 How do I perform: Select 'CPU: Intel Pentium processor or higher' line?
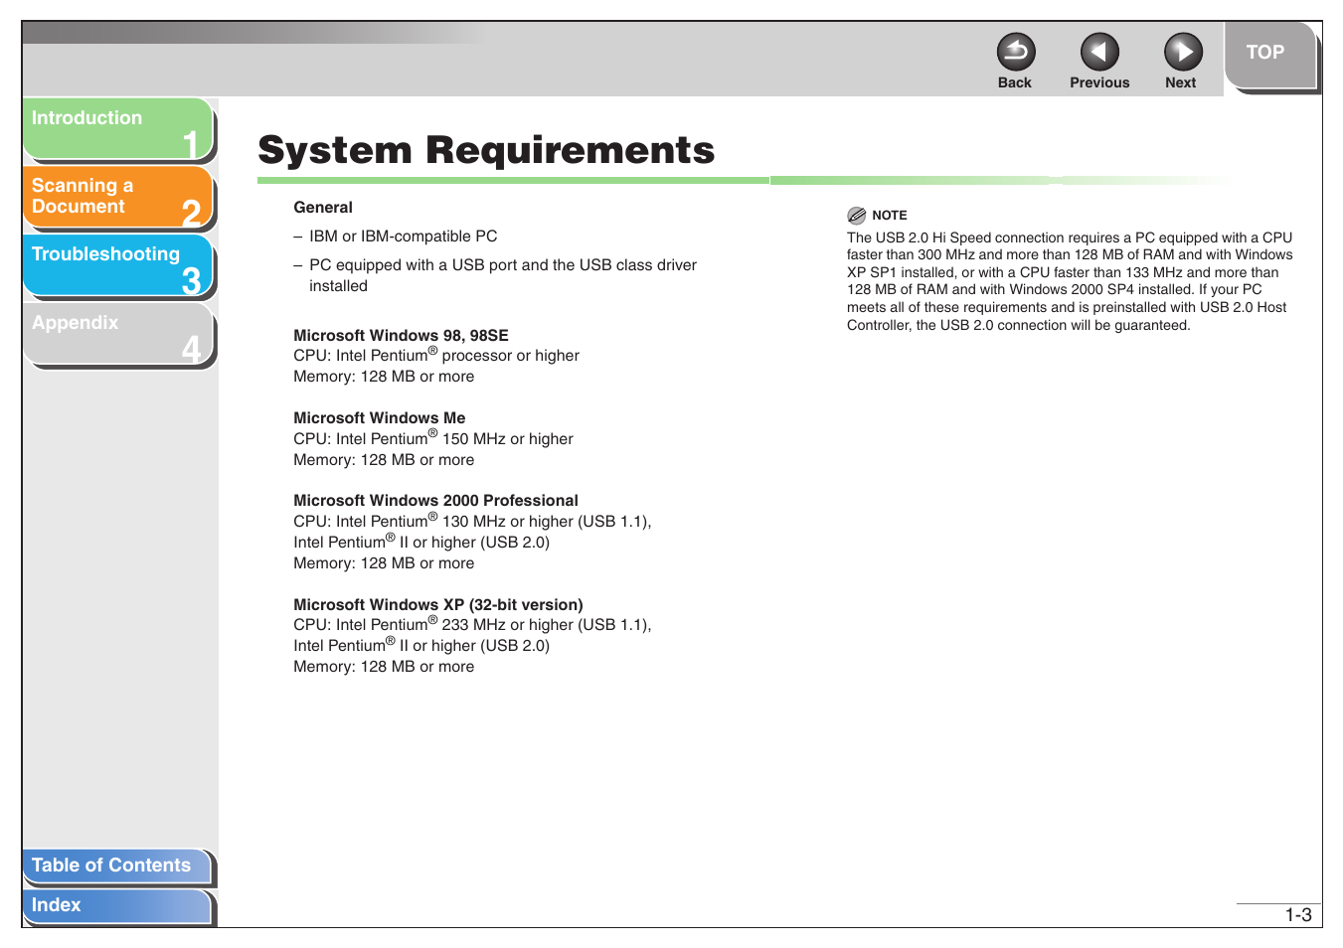point(436,355)
